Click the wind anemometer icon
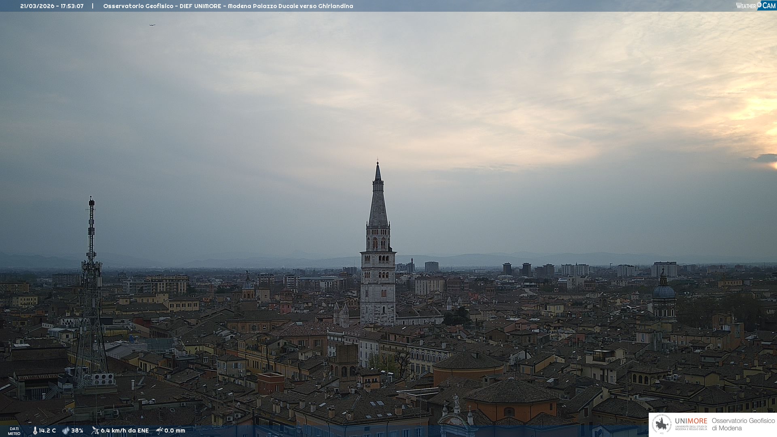This screenshot has width=777, height=437. click(95, 431)
